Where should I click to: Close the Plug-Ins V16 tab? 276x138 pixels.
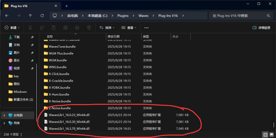[x=56, y=6]
